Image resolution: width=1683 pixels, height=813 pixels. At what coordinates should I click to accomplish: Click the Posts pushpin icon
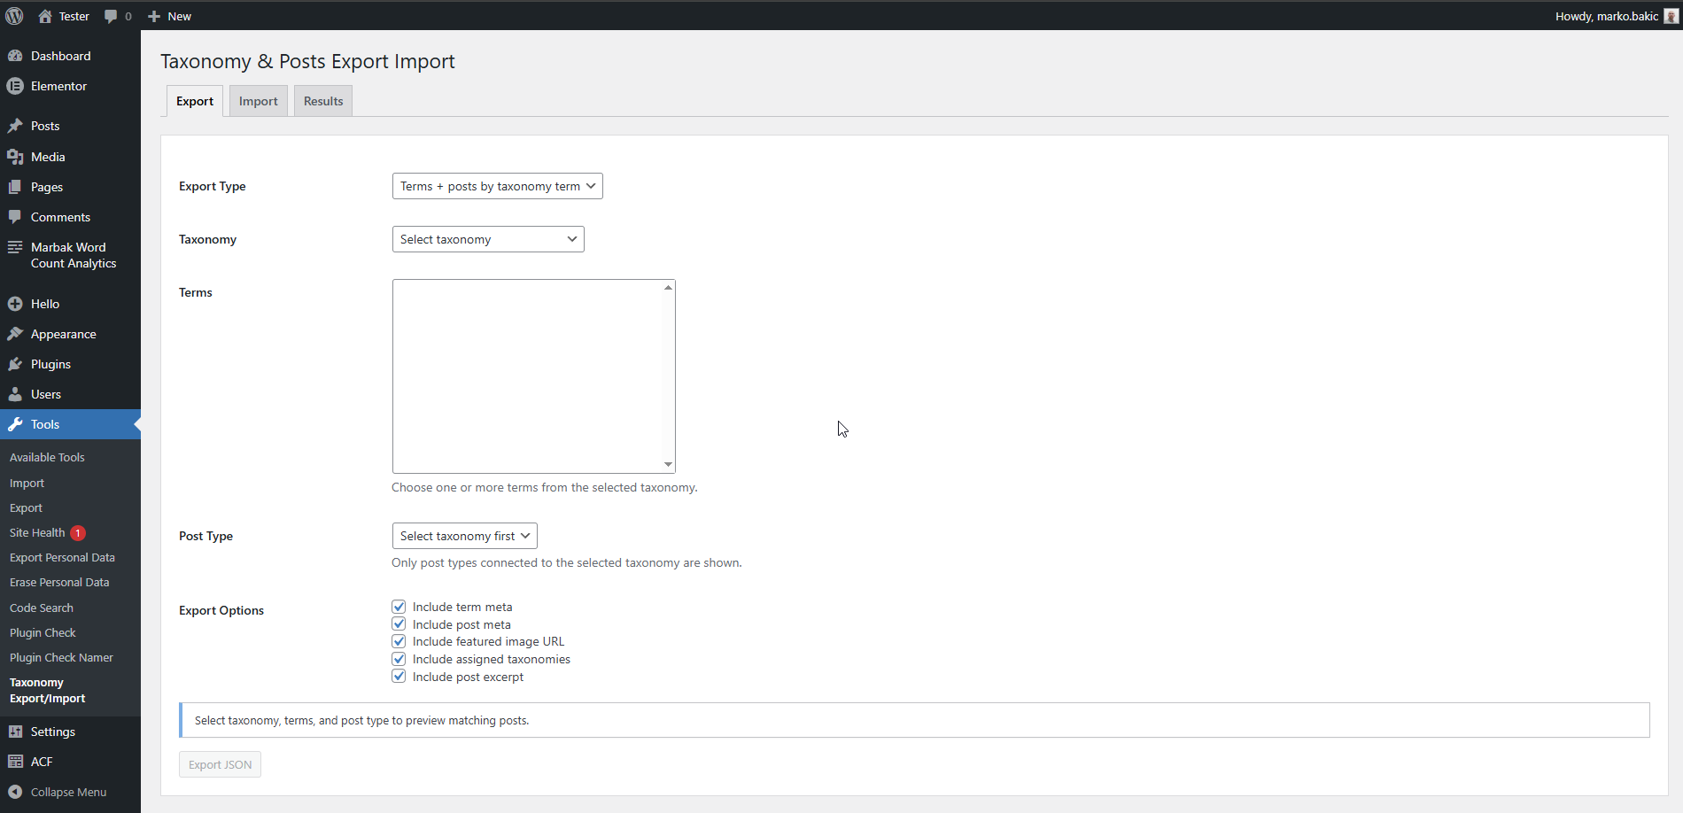[15, 126]
